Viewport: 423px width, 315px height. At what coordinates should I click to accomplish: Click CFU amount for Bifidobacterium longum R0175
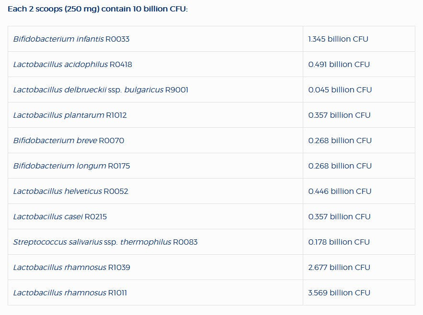pyautogui.click(x=340, y=166)
